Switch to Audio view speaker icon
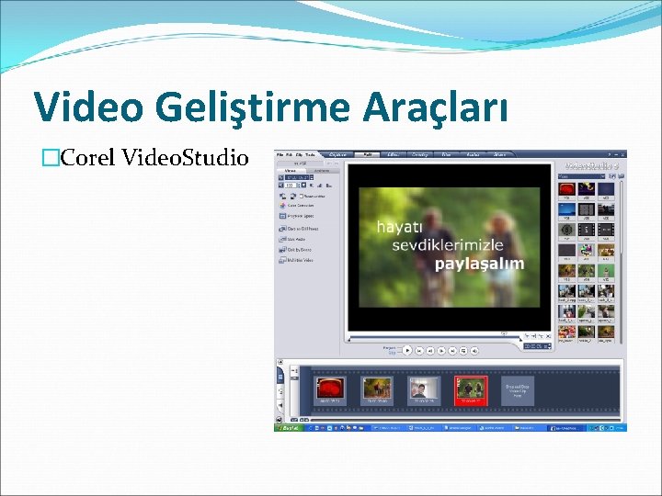The image size is (662, 496). point(280,406)
